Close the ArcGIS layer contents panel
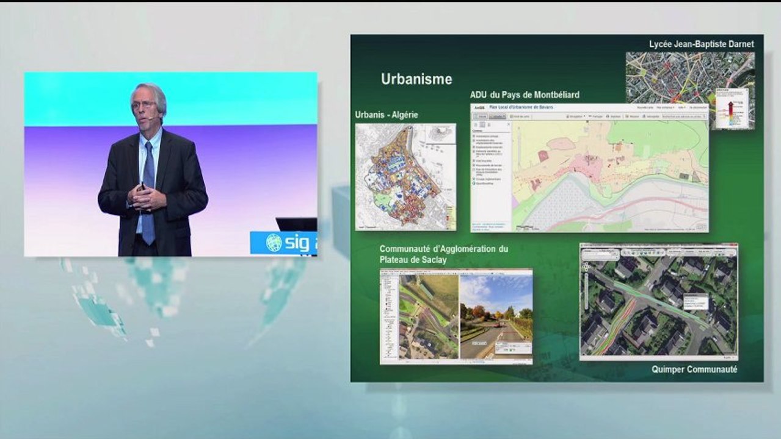 (509, 124)
